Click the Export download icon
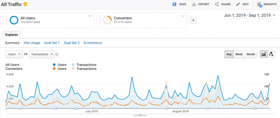 [194, 4]
